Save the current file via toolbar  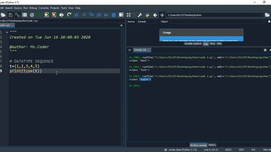point(10,15)
